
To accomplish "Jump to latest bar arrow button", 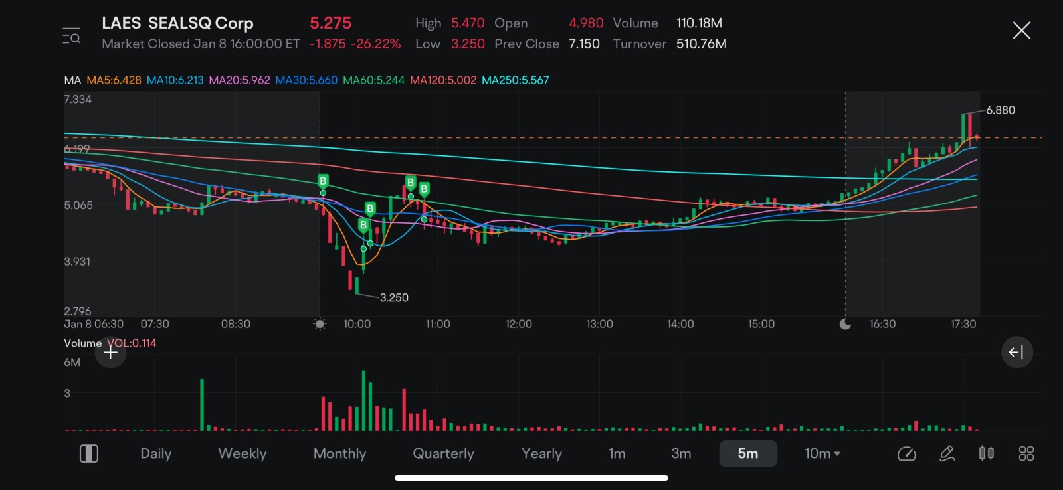I will coord(1017,352).
